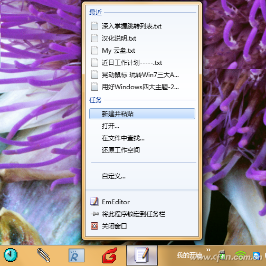
Task: Click 还原工作空间 task entry
Action: [142, 150]
